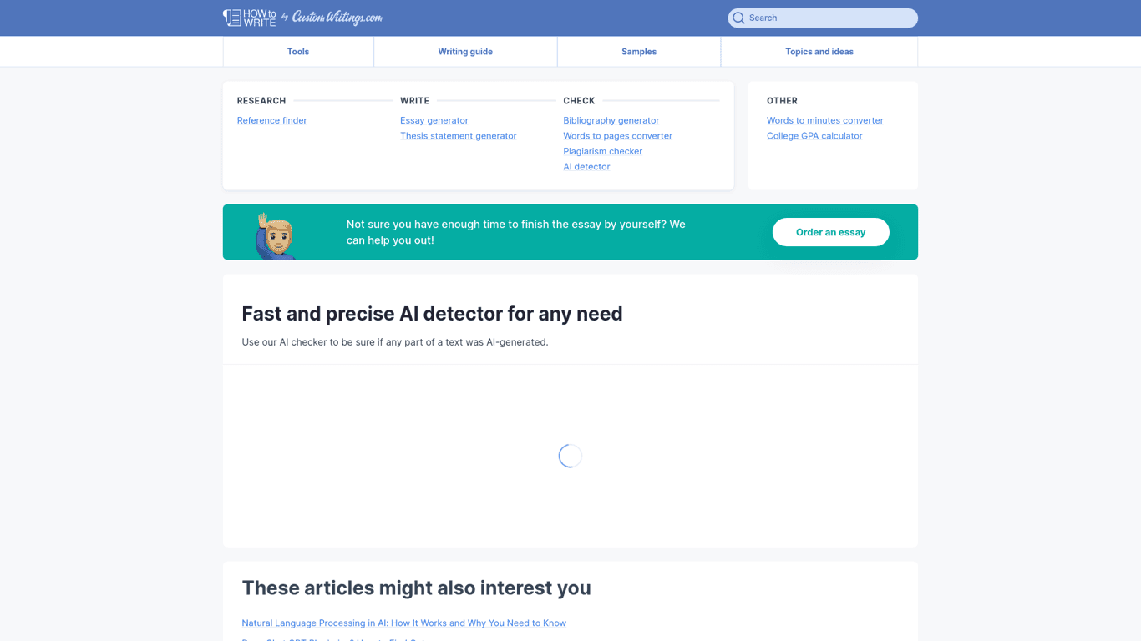
Task: Click inside the Search input field
Action: tap(822, 18)
